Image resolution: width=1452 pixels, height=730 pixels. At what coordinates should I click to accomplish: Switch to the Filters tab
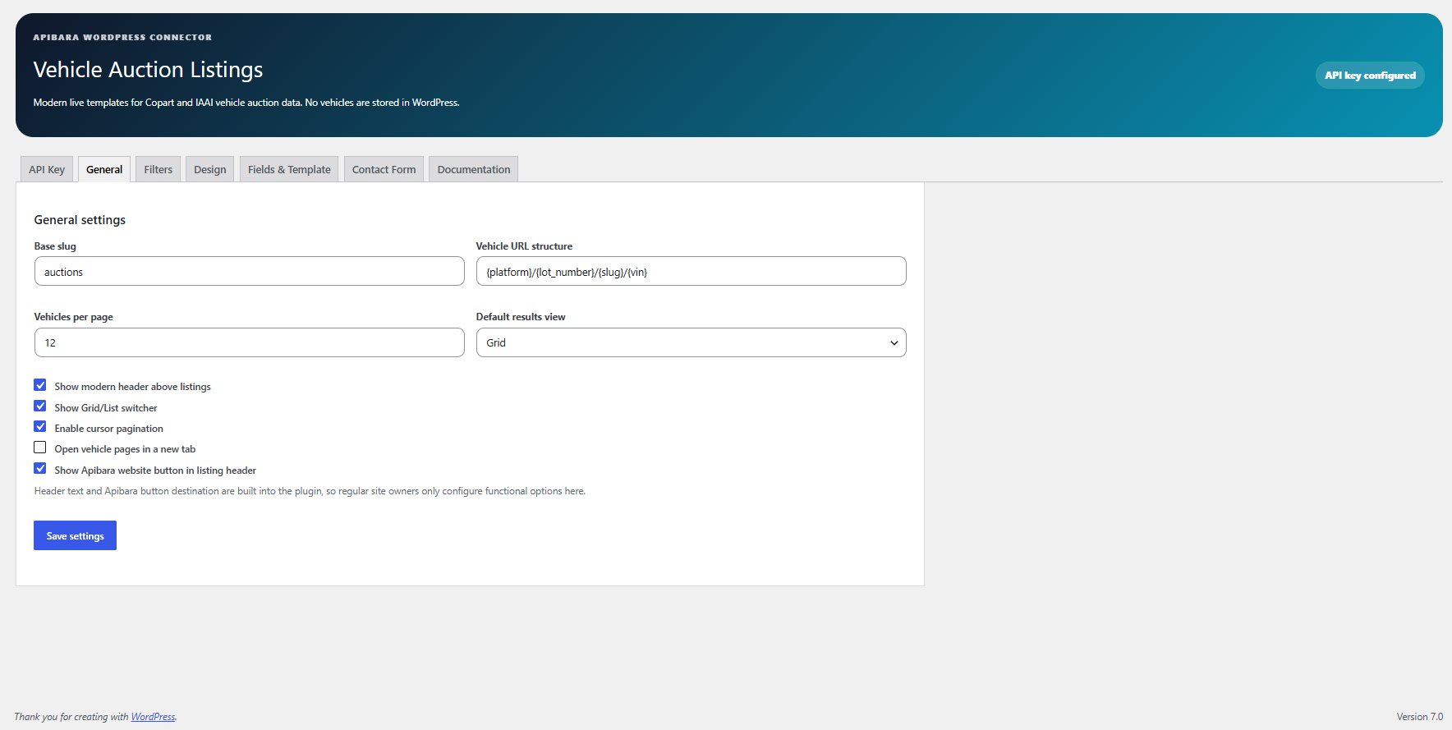pyautogui.click(x=159, y=169)
